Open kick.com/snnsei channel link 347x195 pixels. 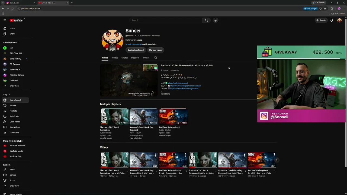(135, 44)
